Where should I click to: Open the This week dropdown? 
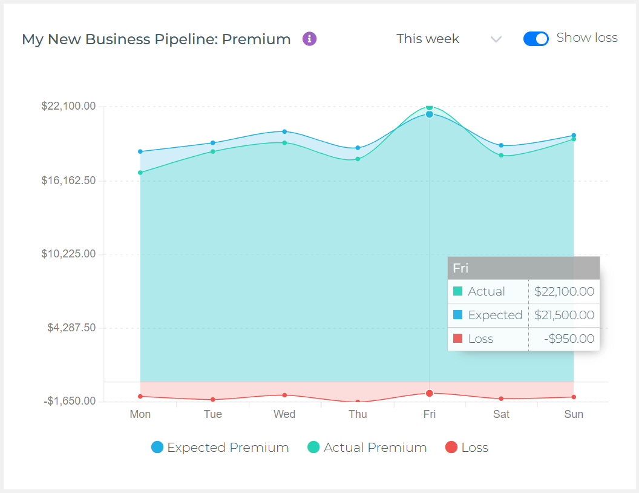coord(428,39)
